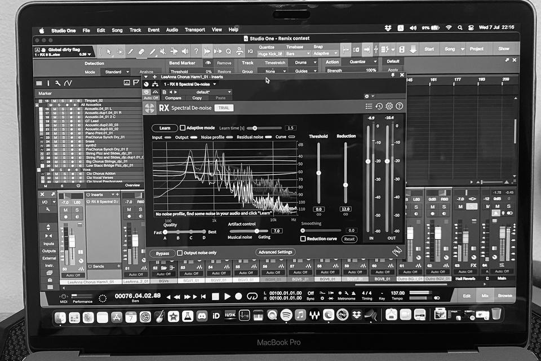Toggle plugin power bypass button in Inserts header
The width and height of the screenshot is (541, 361).
tap(147, 92)
